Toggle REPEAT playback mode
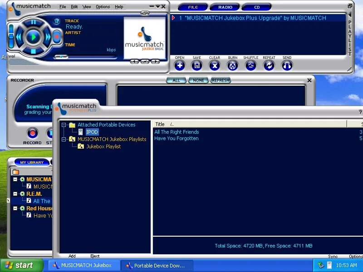The width and height of the screenshot is (363, 272). click(x=269, y=66)
